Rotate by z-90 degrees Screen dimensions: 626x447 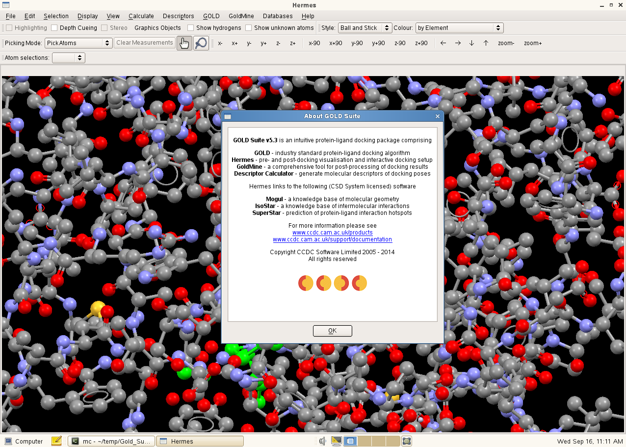pyautogui.click(x=400, y=43)
